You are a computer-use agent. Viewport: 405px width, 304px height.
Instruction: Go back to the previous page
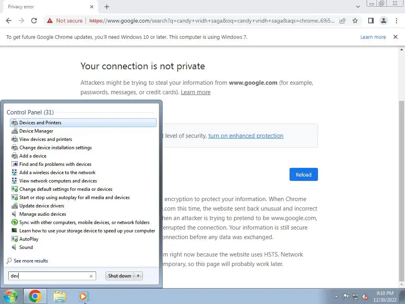point(9,21)
